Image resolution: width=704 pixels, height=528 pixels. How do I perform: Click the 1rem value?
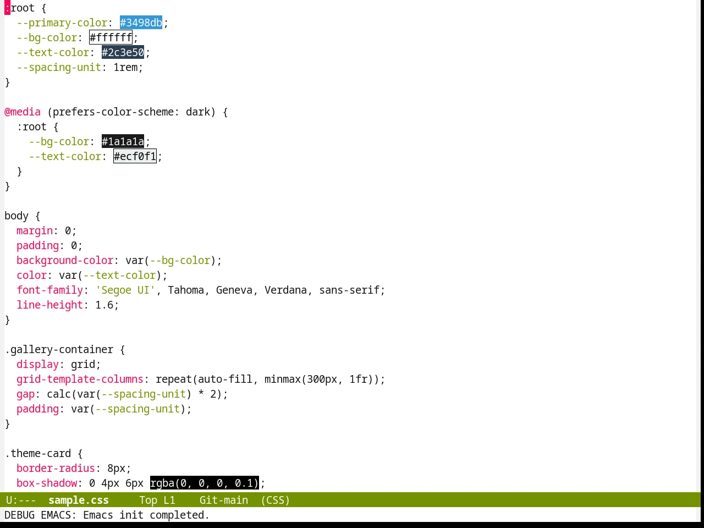point(125,67)
